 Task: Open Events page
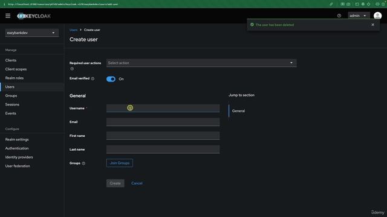point(11,113)
